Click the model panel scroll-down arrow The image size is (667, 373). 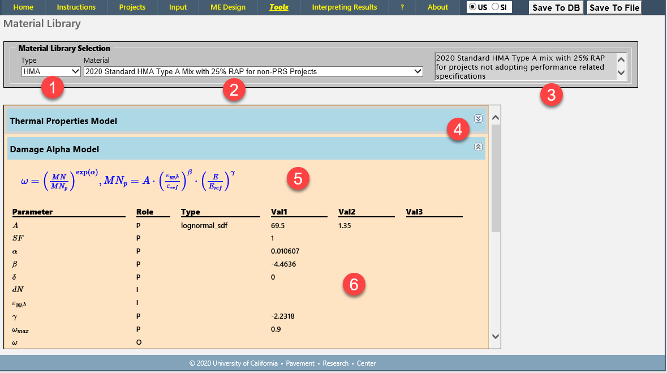[496, 337]
